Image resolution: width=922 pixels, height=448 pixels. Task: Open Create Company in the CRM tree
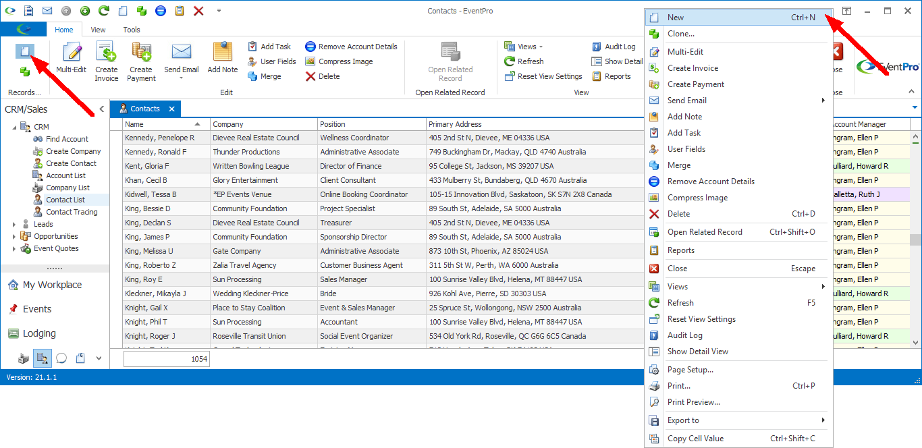(x=73, y=151)
